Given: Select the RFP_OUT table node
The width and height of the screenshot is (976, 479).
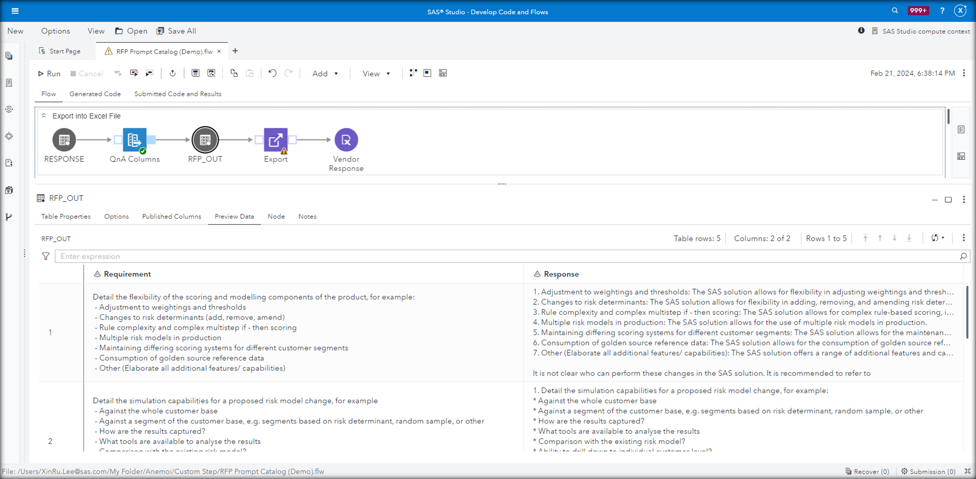Looking at the screenshot, I should pyautogui.click(x=205, y=140).
